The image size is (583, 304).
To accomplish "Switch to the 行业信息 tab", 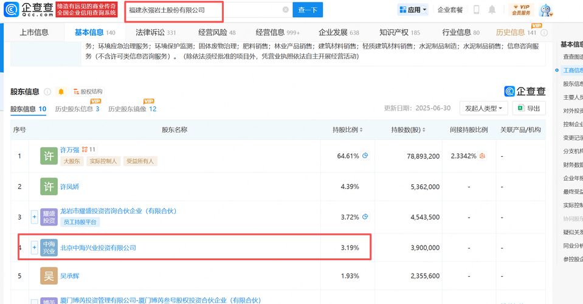I will coord(461,32).
